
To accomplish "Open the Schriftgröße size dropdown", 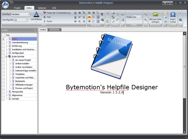I will coord(26,20).
